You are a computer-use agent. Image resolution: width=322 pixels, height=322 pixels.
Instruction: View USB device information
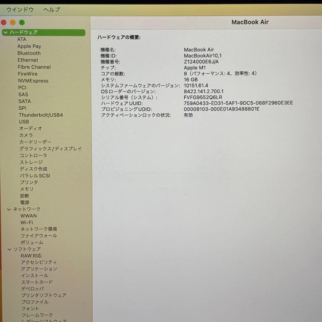[x=24, y=122]
